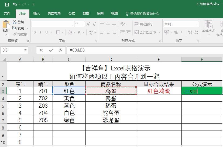Viewport: 223px width, 147px height.
Task: Click the Redo arrow icon
Action: tap(24, 4)
